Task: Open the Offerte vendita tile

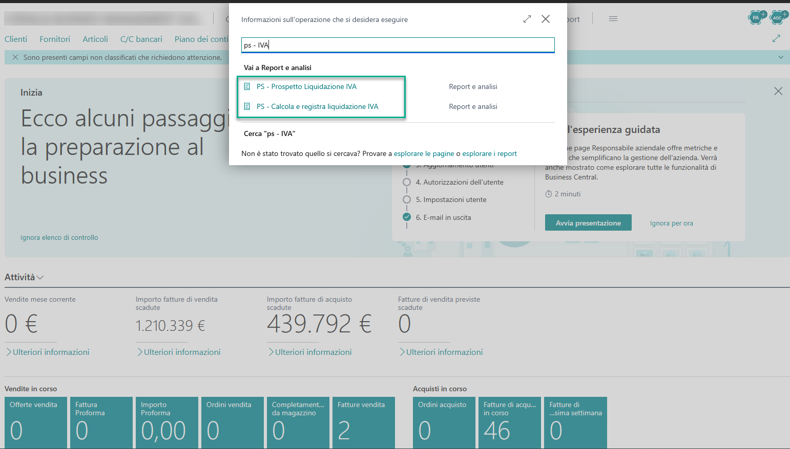Action: tap(36, 423)
